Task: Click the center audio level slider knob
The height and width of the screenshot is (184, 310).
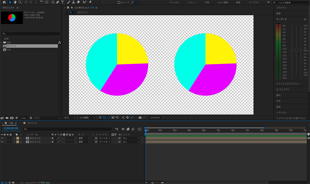Action: coord(296,50)
